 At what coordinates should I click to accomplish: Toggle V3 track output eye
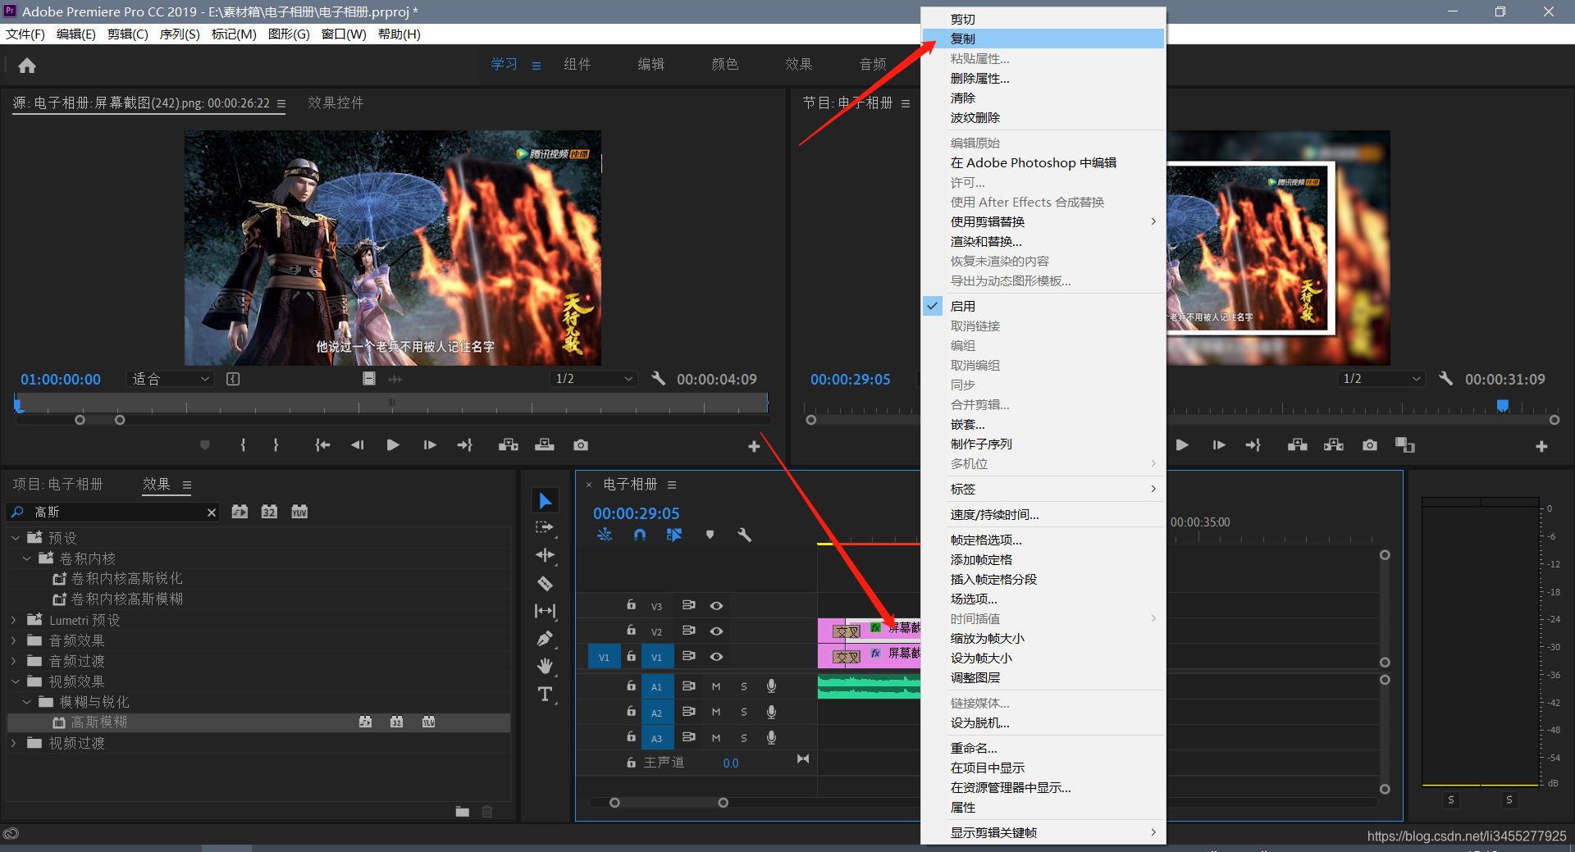716,606
